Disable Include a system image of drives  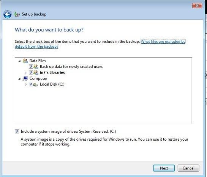[17, 131]
